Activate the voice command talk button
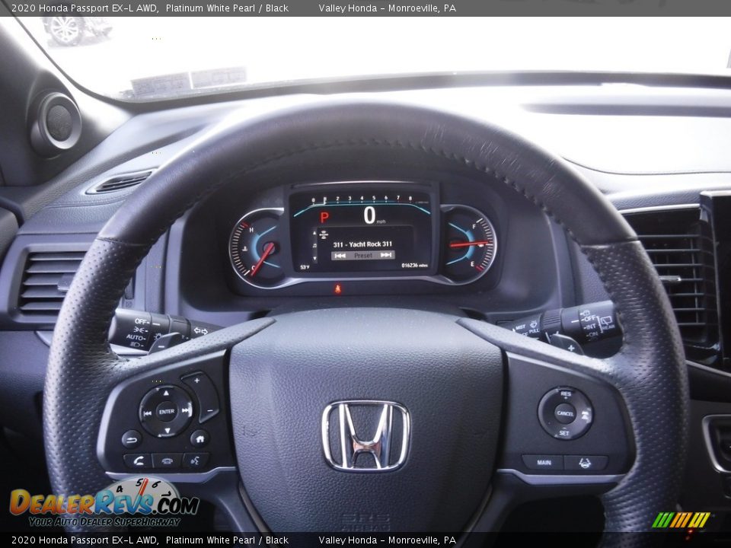This screenshot has height=548, width=731. [x=196, y=461]
